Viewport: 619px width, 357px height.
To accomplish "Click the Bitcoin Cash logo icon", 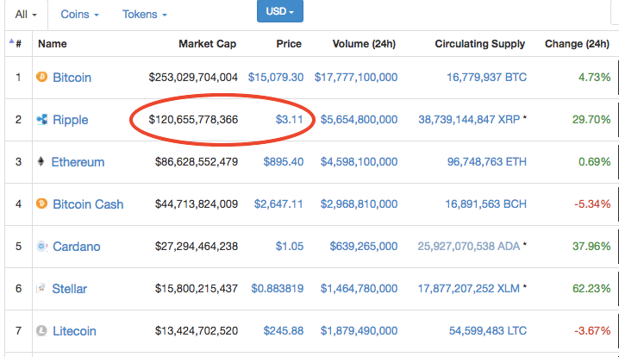I will point(41,204).
